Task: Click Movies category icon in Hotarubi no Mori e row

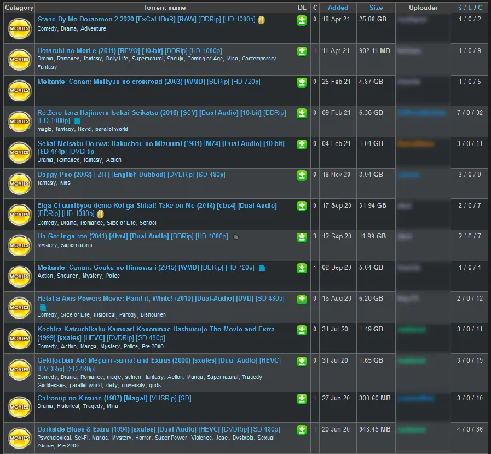Action: tap(20, 60)
